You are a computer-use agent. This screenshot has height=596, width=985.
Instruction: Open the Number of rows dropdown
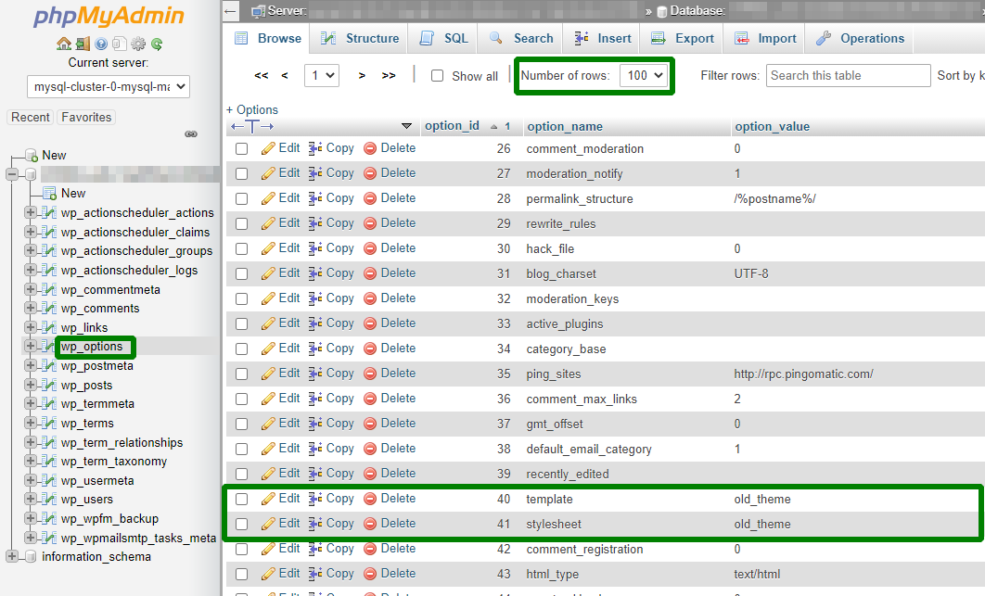(x=646, y=76)
